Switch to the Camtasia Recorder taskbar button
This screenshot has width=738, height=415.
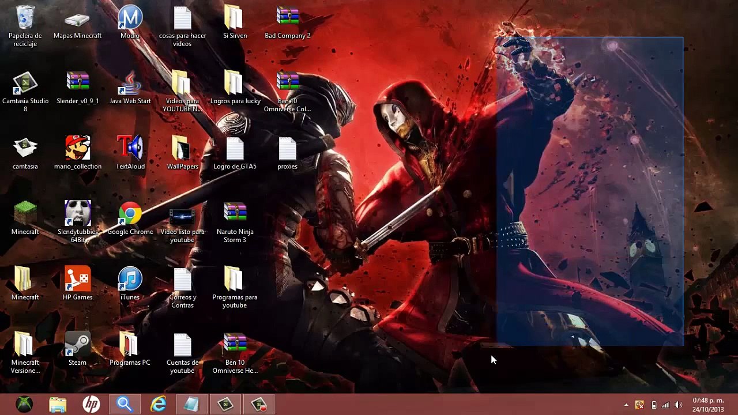pyautogui.click(x=259, y=405)
